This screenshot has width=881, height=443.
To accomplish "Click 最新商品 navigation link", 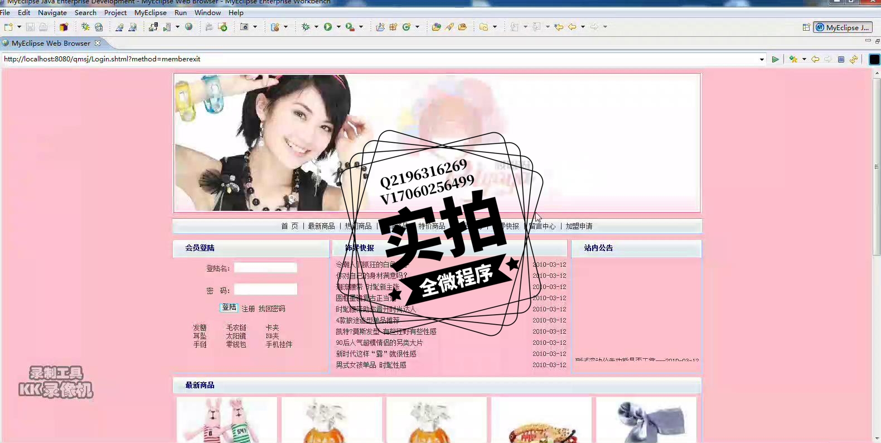I will coord(321,226).
